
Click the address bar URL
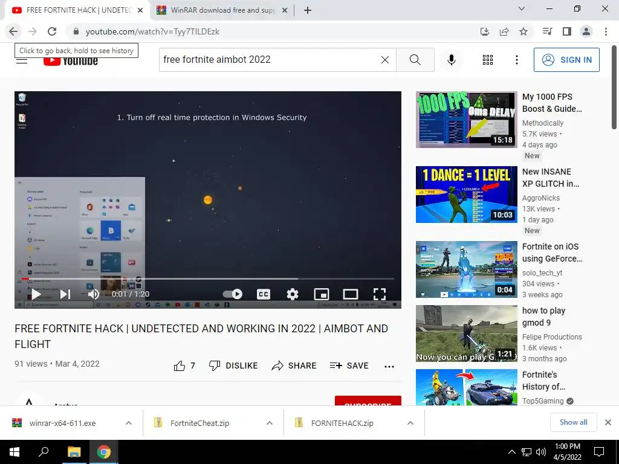[152, 31]
